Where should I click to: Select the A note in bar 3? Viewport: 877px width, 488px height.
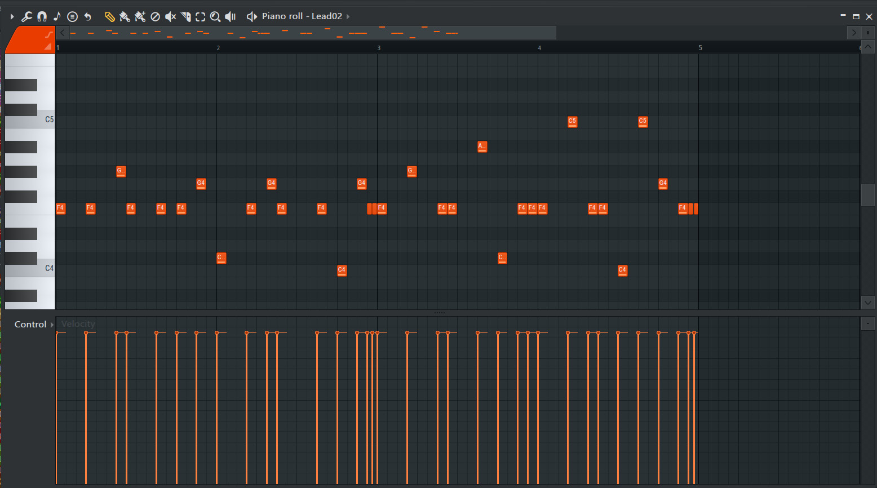[x=482, y=147]
